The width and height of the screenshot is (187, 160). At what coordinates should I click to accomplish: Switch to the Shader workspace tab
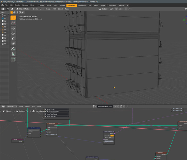click(x=62, y=5)
